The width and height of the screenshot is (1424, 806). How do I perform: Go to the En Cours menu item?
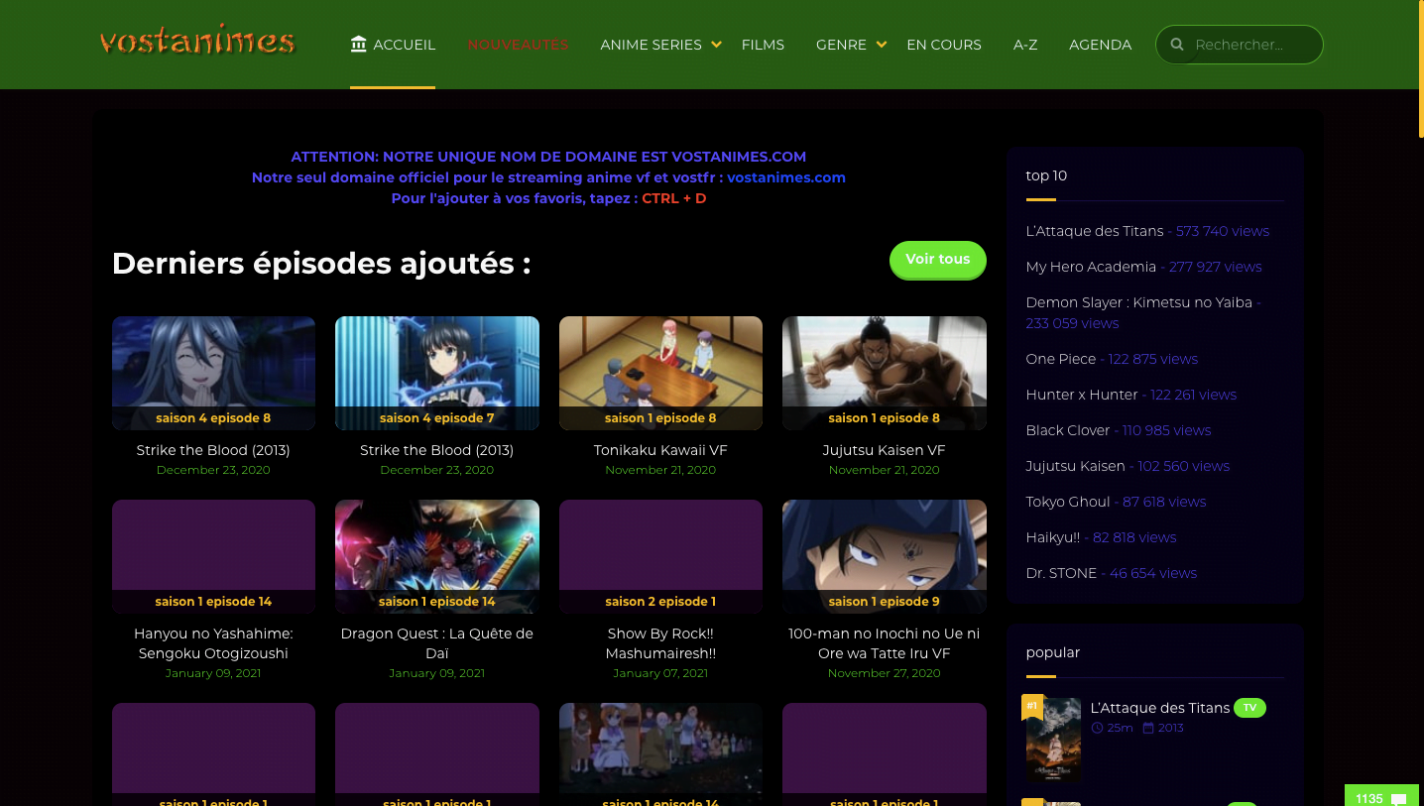pyautogui.click(x=944, y=45)
